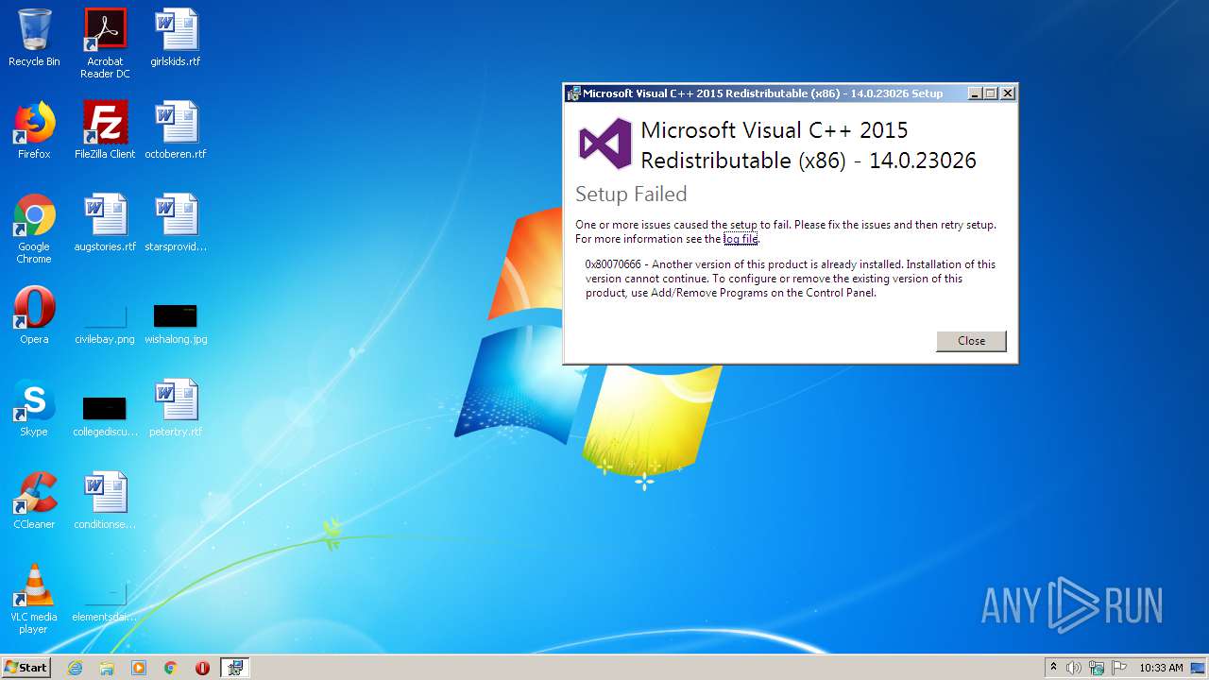Minimize the Visual C++ Setup window
Image resolution: width=1209 pixels, height=680 pixels.
click(x=975, y=93)
